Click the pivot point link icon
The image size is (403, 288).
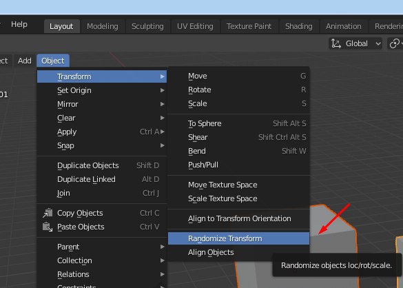395,43
